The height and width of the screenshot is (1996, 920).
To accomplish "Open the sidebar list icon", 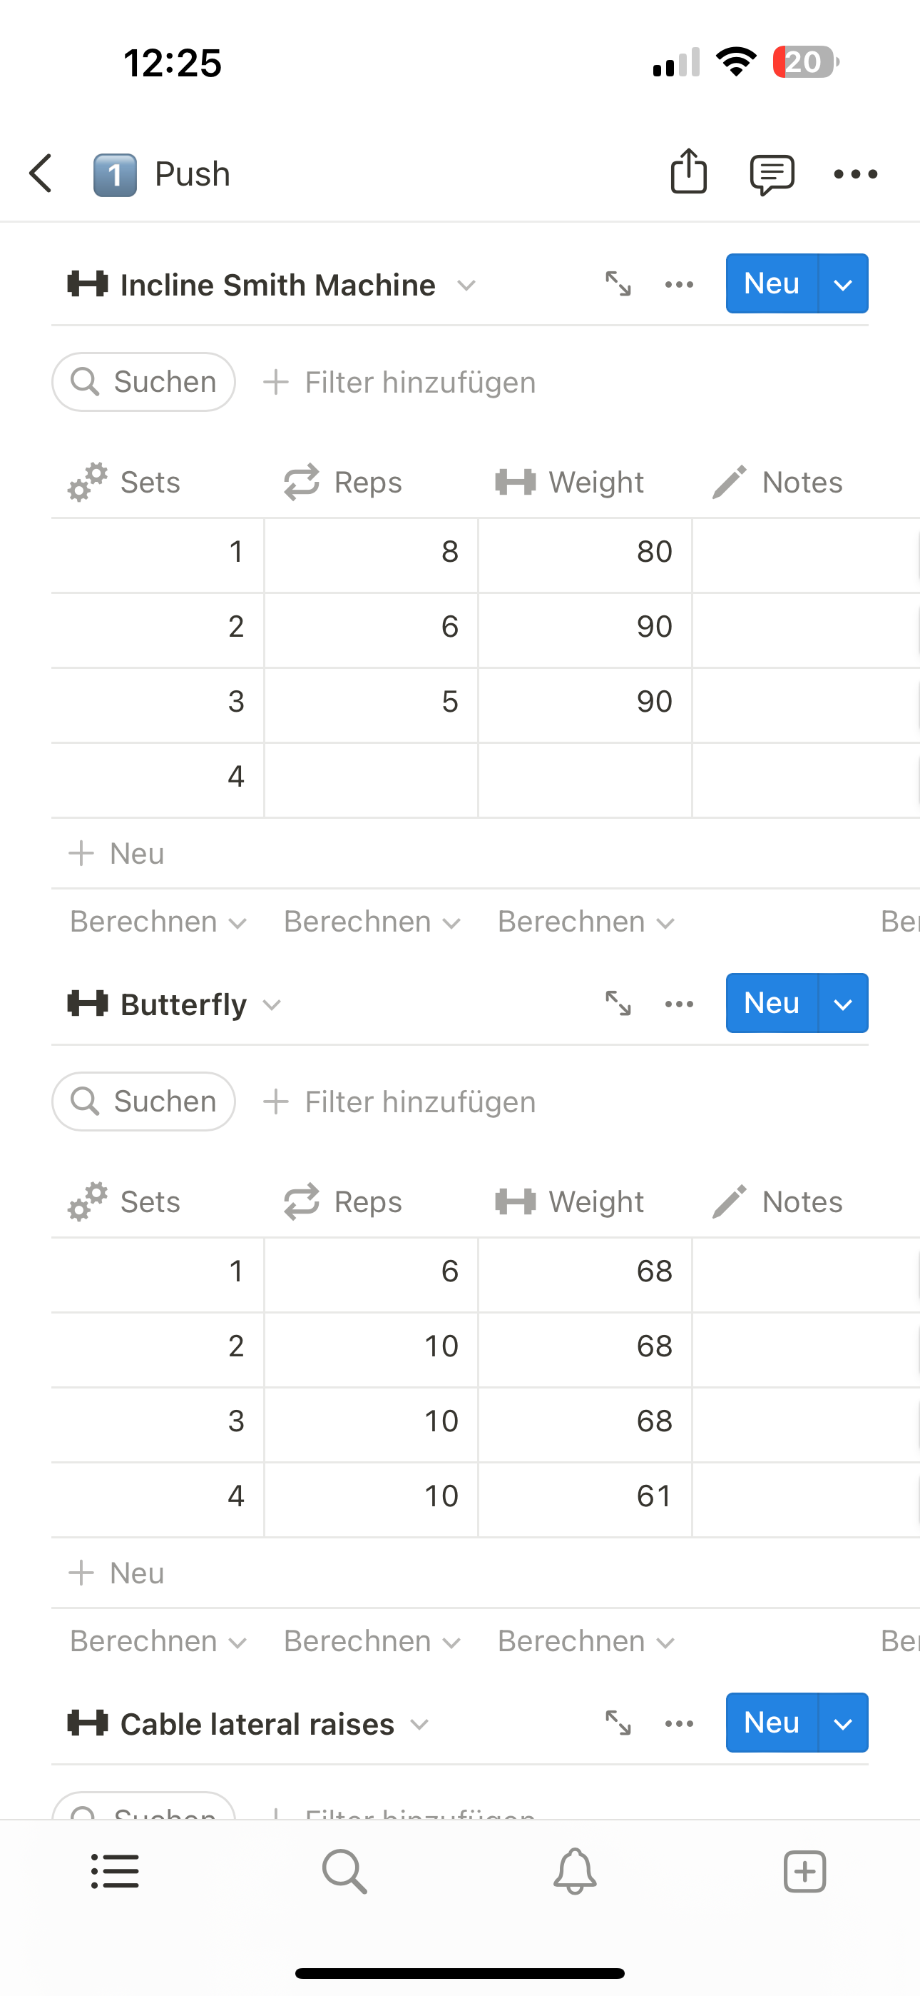I will click(x=115, y=1871).
